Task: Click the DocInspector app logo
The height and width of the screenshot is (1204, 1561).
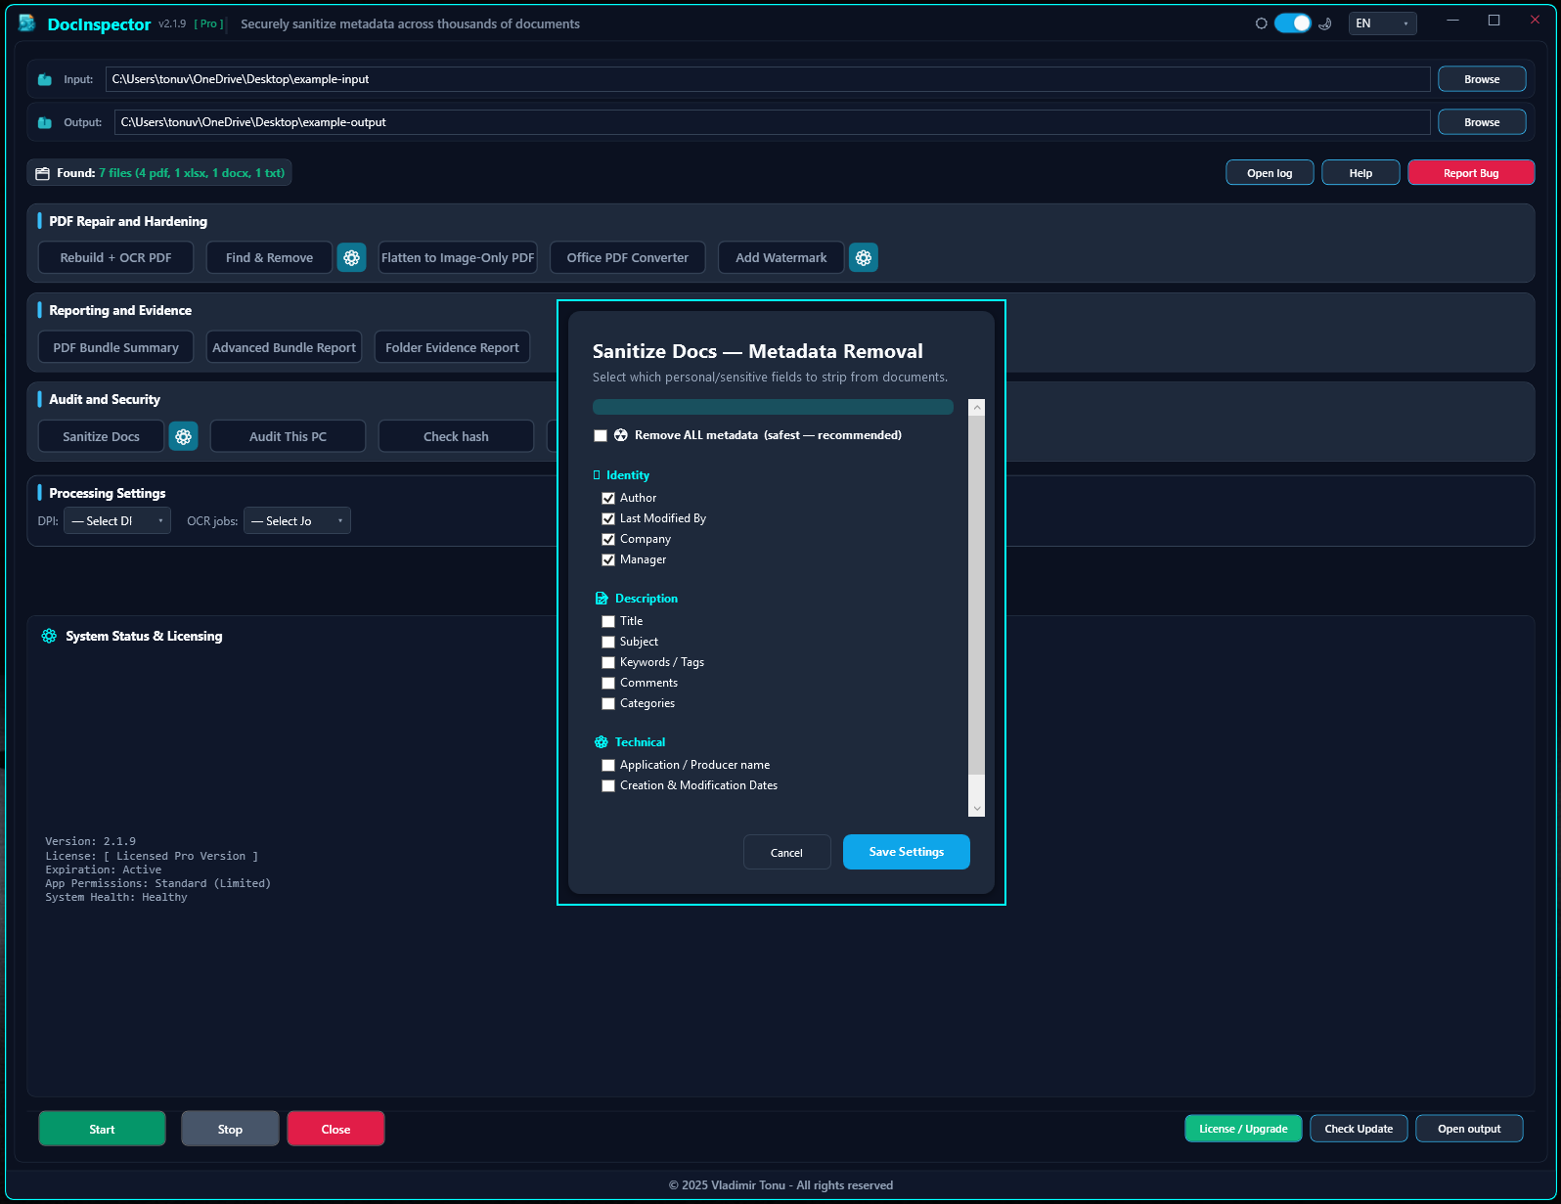Action: click(27, 22)
